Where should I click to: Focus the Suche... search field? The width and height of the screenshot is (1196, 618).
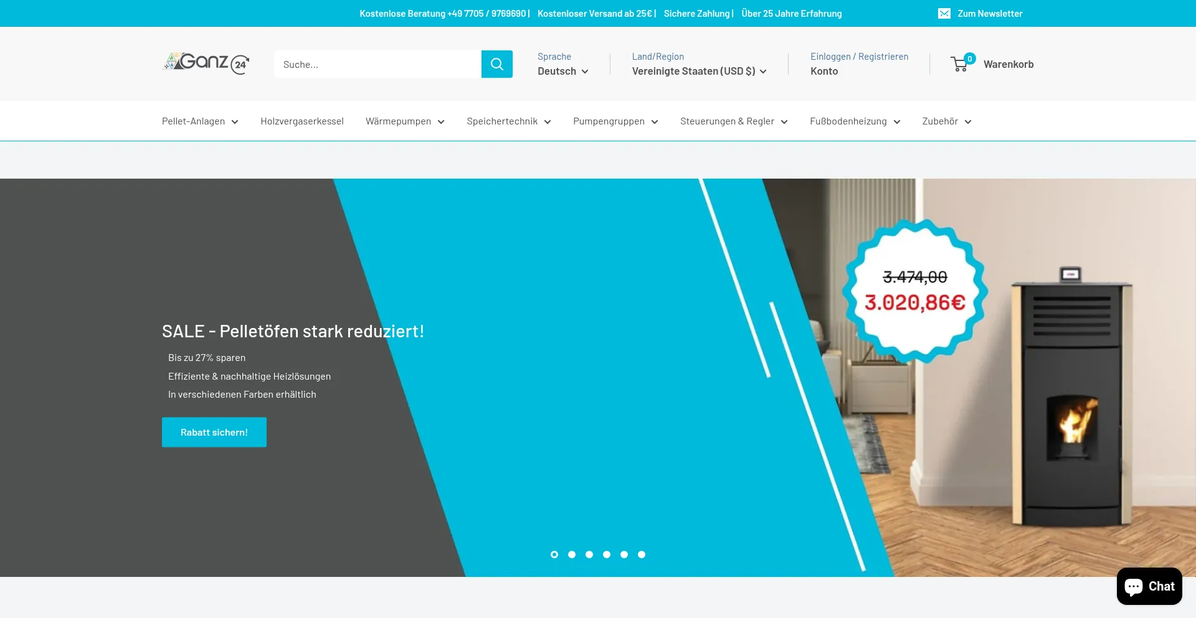[x=377, y=64]
